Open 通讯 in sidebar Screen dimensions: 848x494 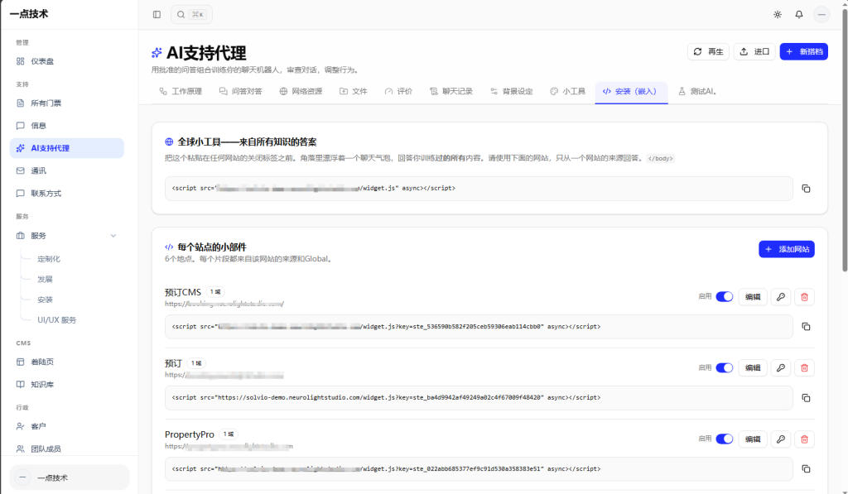point(66,170)
